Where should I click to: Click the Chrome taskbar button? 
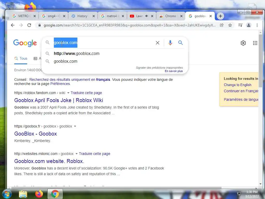click(x=55, y=194)
